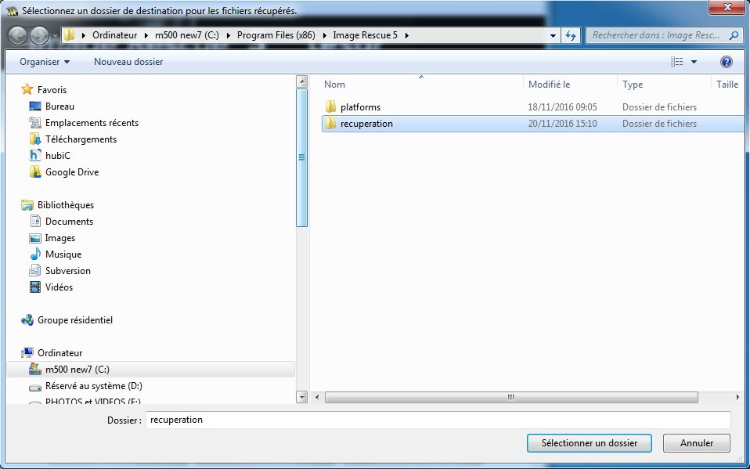
Task: Expand the address bar history dropdown
Action: pyautogui.click(x=553, y=35)
